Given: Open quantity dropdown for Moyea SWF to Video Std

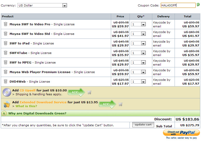Looking at the screenshot, I should [x=138, y=34].
